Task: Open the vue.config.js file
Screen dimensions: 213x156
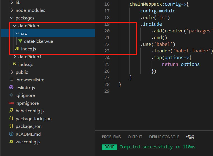Action: click(28, 142)
